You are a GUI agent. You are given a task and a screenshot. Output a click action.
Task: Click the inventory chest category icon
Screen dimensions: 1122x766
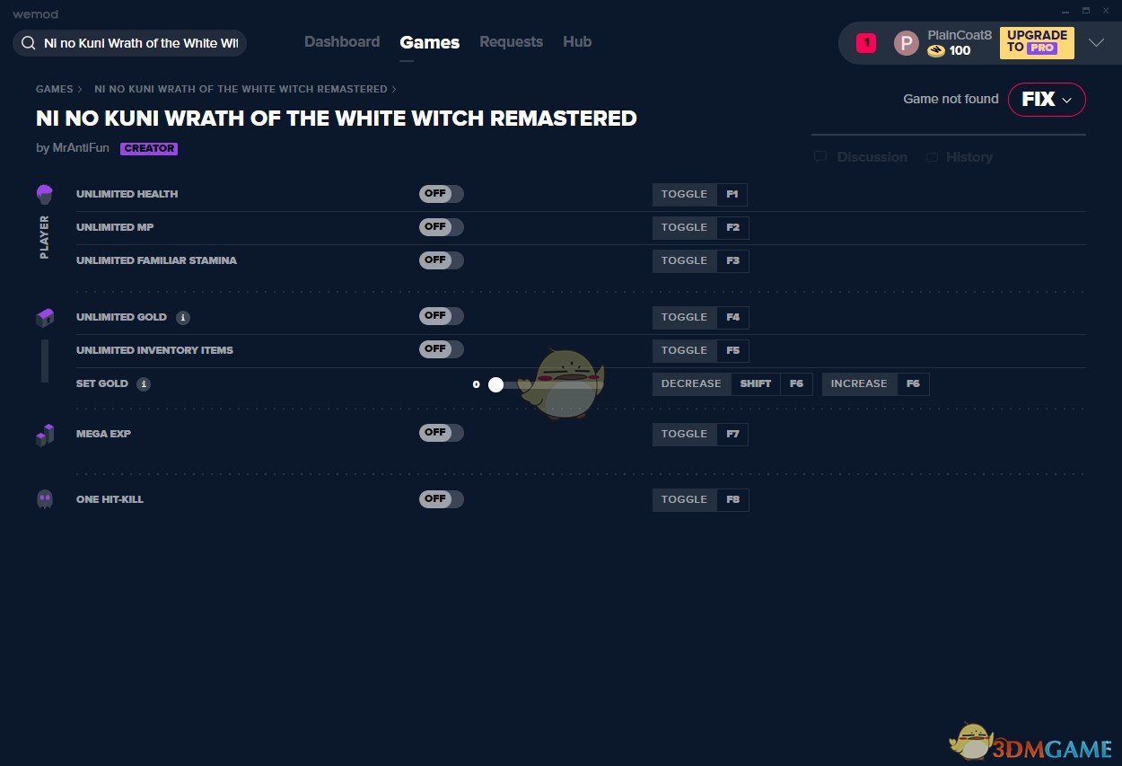45,318
